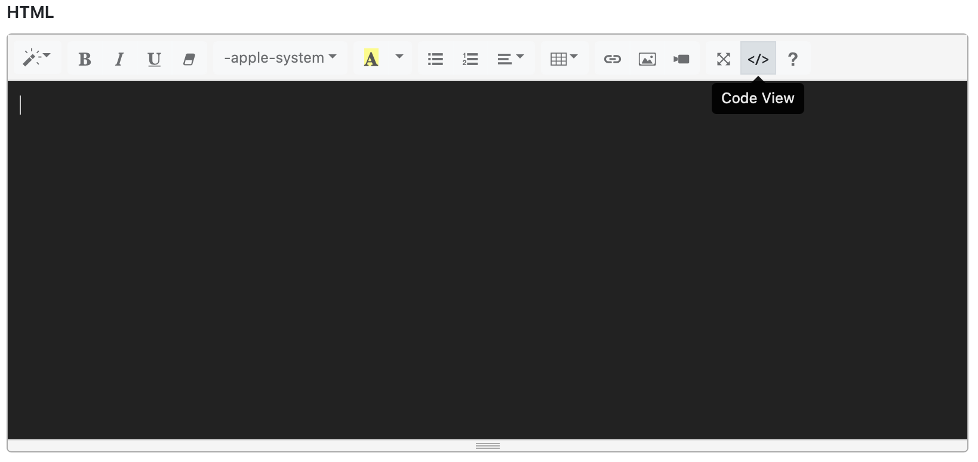Open the table insert grid menu
This screenshot has width=978, height=462.
(x=564, y=58)
